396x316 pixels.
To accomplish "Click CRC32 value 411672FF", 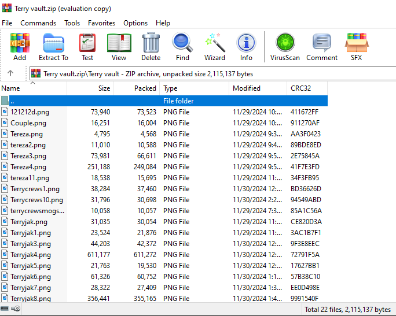I will (x=305, y=112).
